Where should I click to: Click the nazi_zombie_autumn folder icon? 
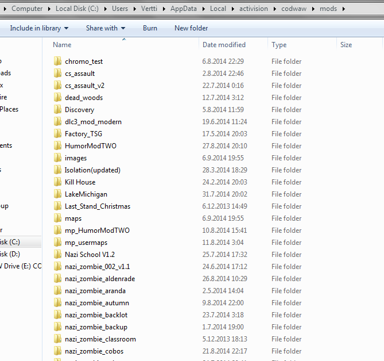pyautogui.click(x=57, y=302)
